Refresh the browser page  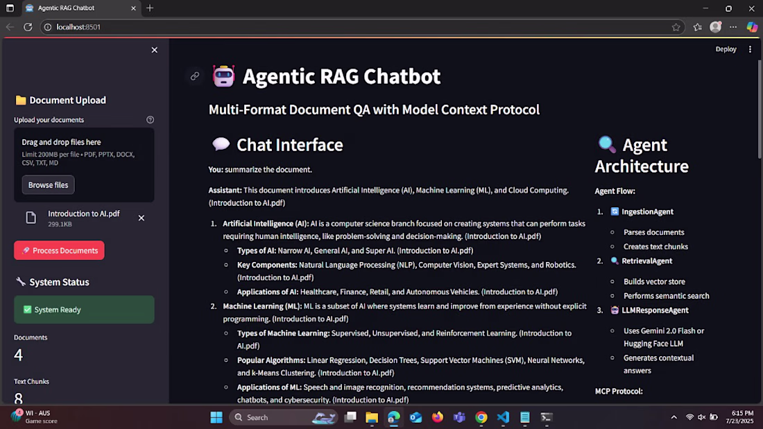click(x=28, y=27)
